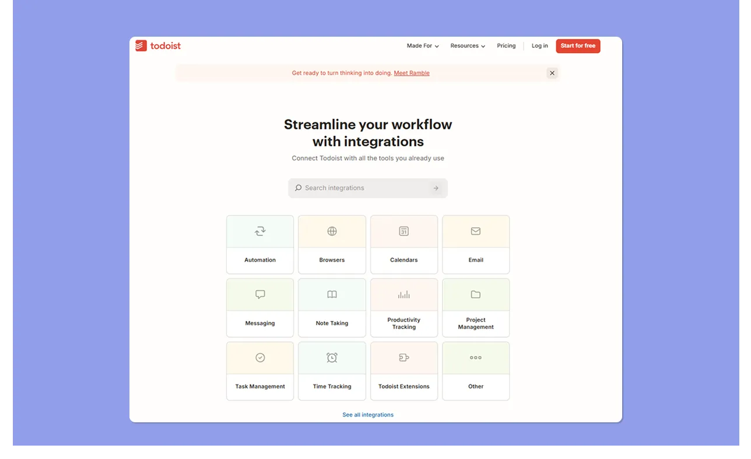Image resolution: width=751 pixels, height=459 pixels.
Task: Click See all integrations link
Action: (368, 415)
